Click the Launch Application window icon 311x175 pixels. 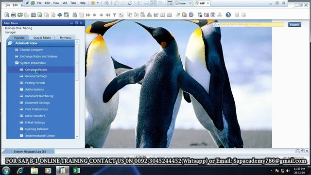coord(60,15)
